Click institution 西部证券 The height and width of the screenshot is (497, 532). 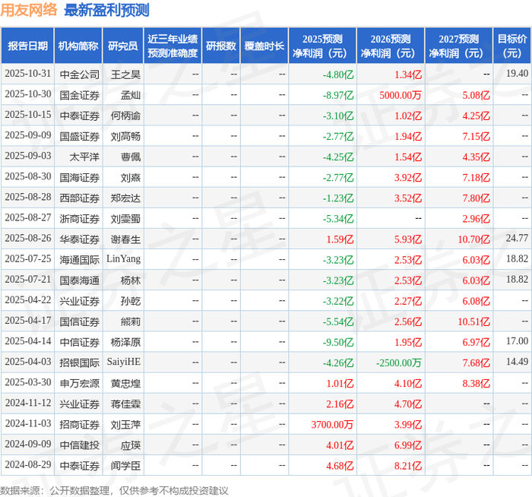(x=79, y=198)
